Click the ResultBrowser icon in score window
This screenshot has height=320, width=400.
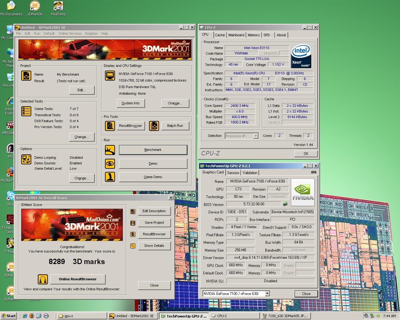(133, 234)
